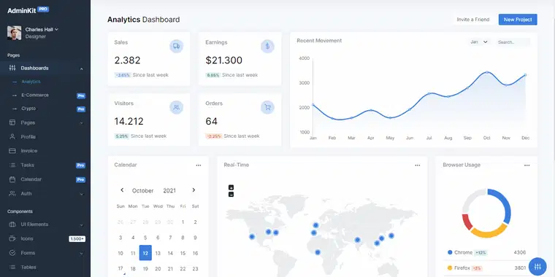Click the October month label in calendar
Screen dimensions: 555x277
tap(142, 190)
